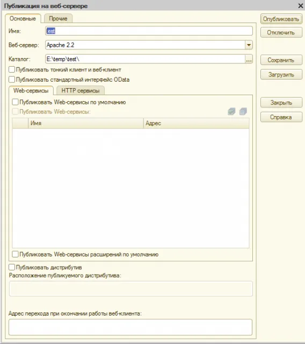The width and height of the screenshot is (305, 344).
Task: Click the 'Имя' column header in table
Action: click(x=86, y=123)
